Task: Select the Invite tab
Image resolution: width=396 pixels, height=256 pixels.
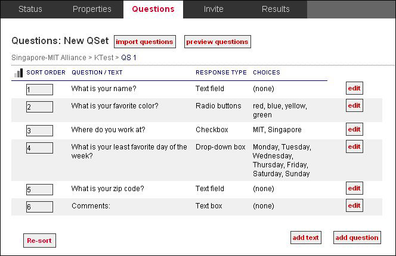Action: [214, 9]
